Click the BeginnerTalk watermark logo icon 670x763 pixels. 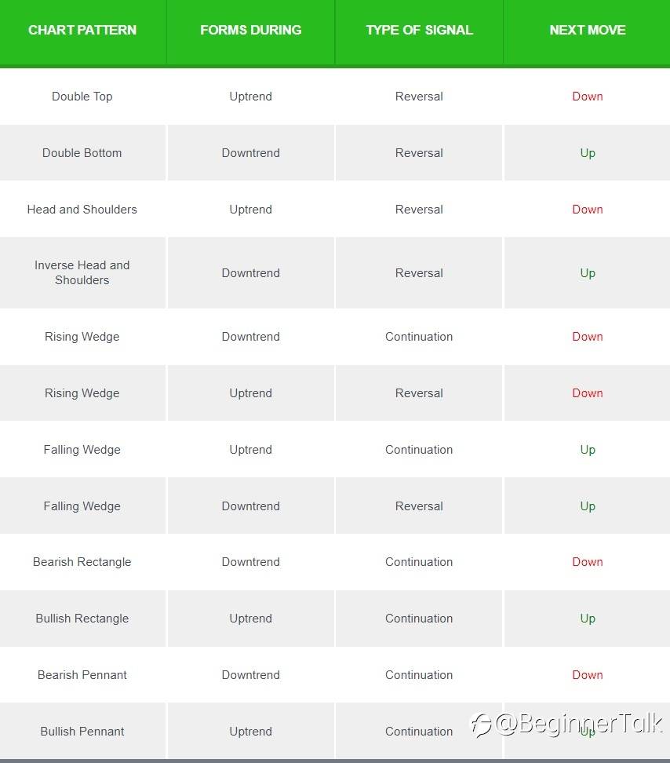coord(481,725)
